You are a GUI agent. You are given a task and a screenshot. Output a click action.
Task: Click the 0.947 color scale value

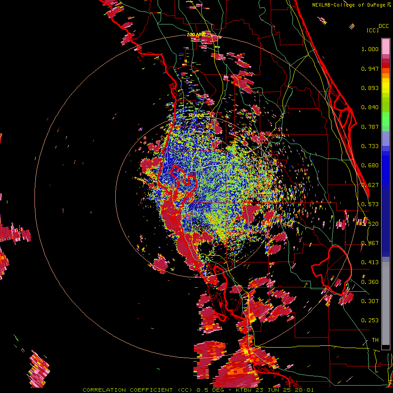(370, 69)
